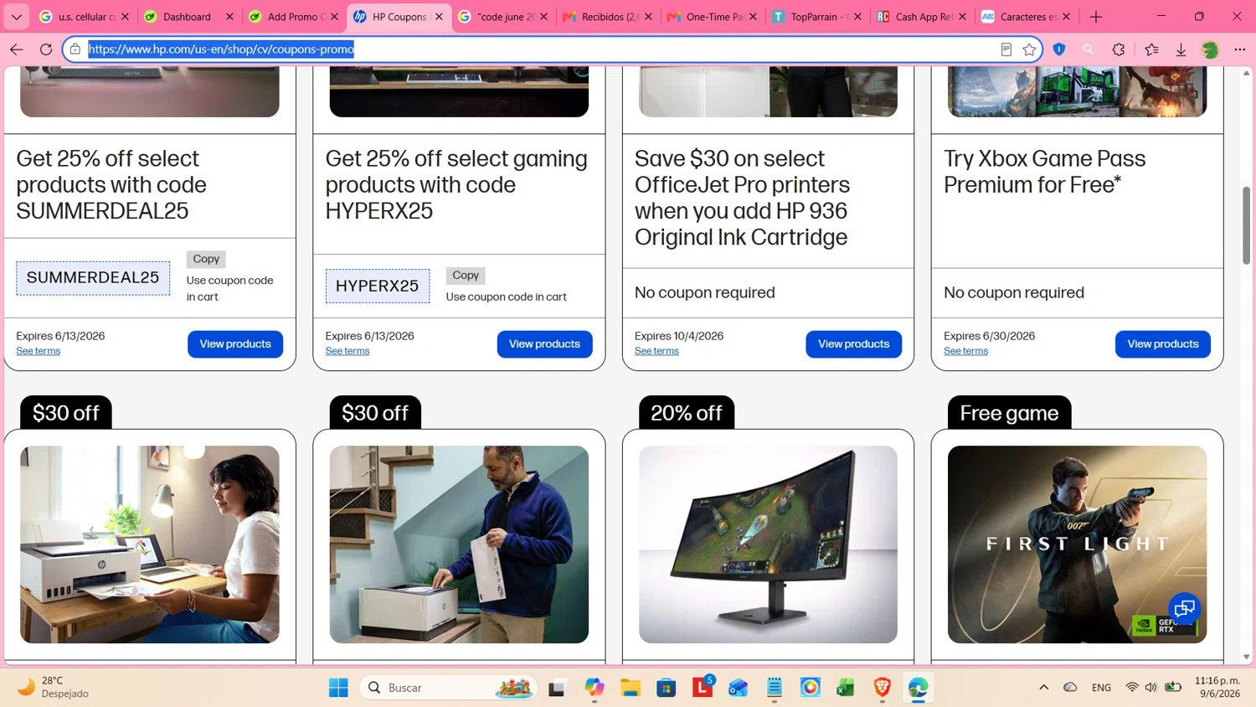Click the page vertical scrollbar thumb
Viewport: 1256px width, 707px height.
[x=1246, y=225]
